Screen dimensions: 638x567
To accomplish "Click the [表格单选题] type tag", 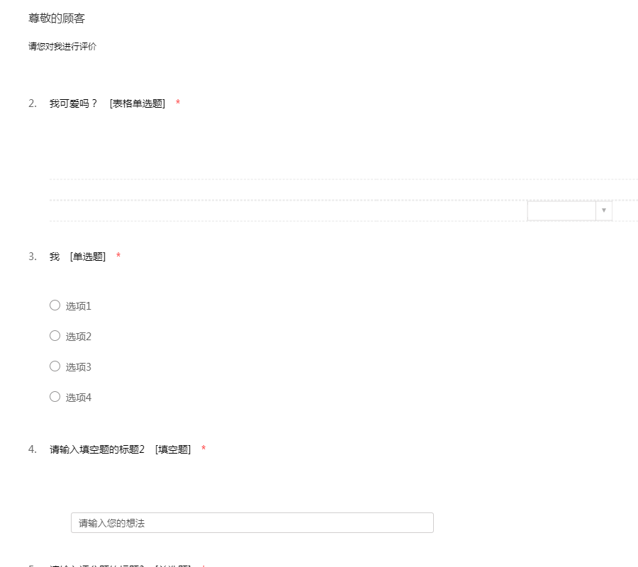I will coord(138,103).
